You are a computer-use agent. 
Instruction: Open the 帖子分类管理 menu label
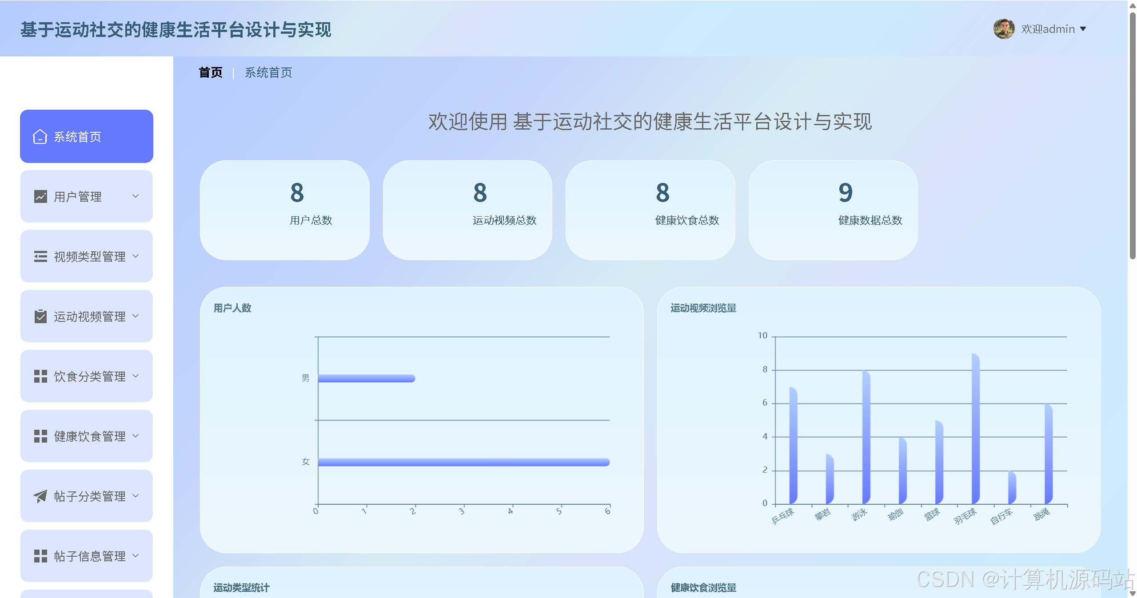click(90, 496)
